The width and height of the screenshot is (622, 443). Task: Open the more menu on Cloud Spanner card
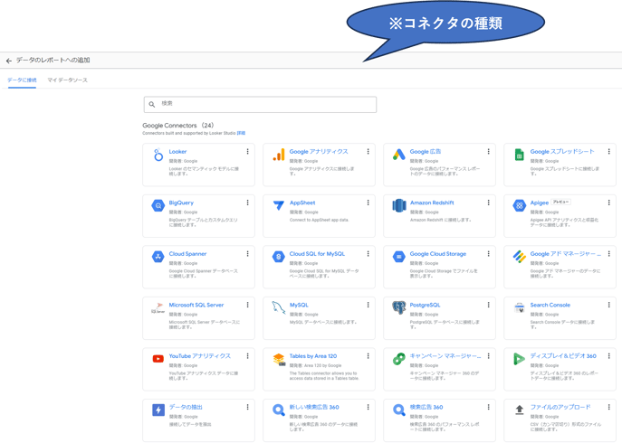247,254
